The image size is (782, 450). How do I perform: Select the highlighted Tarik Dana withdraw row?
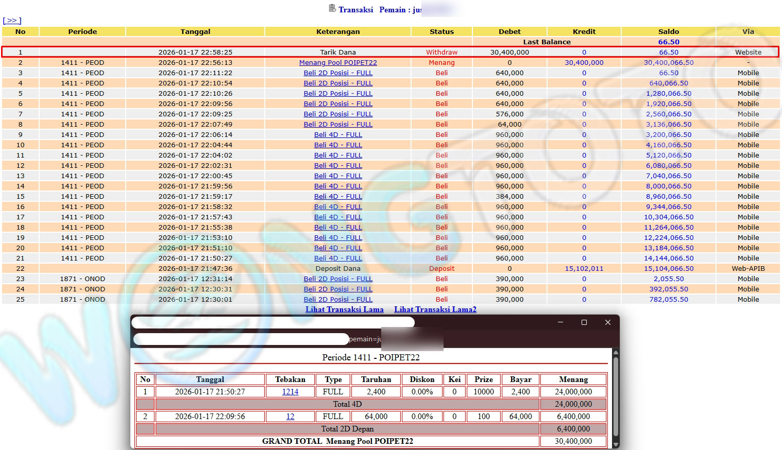coord(338,52)
